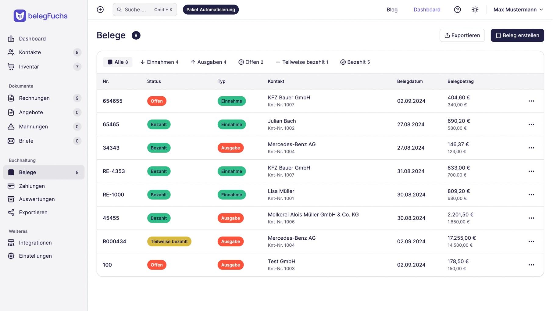553x311 pixels.
Task: Open Max Mustermann user dropdown
Action: (x=518, y=10)
